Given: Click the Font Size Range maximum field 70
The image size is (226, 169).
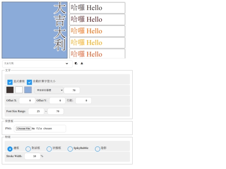Looking at the screenshot, I should point(56,111).
